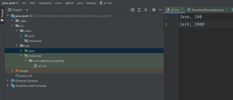Click the Maven pom.xml icon

tap(17, 76)
